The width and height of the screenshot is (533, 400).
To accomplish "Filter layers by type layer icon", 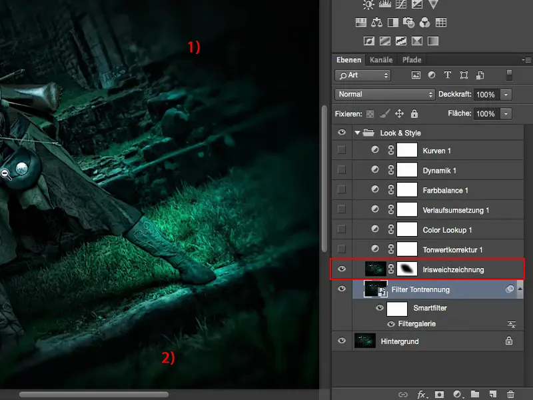I will click(448, 75).
